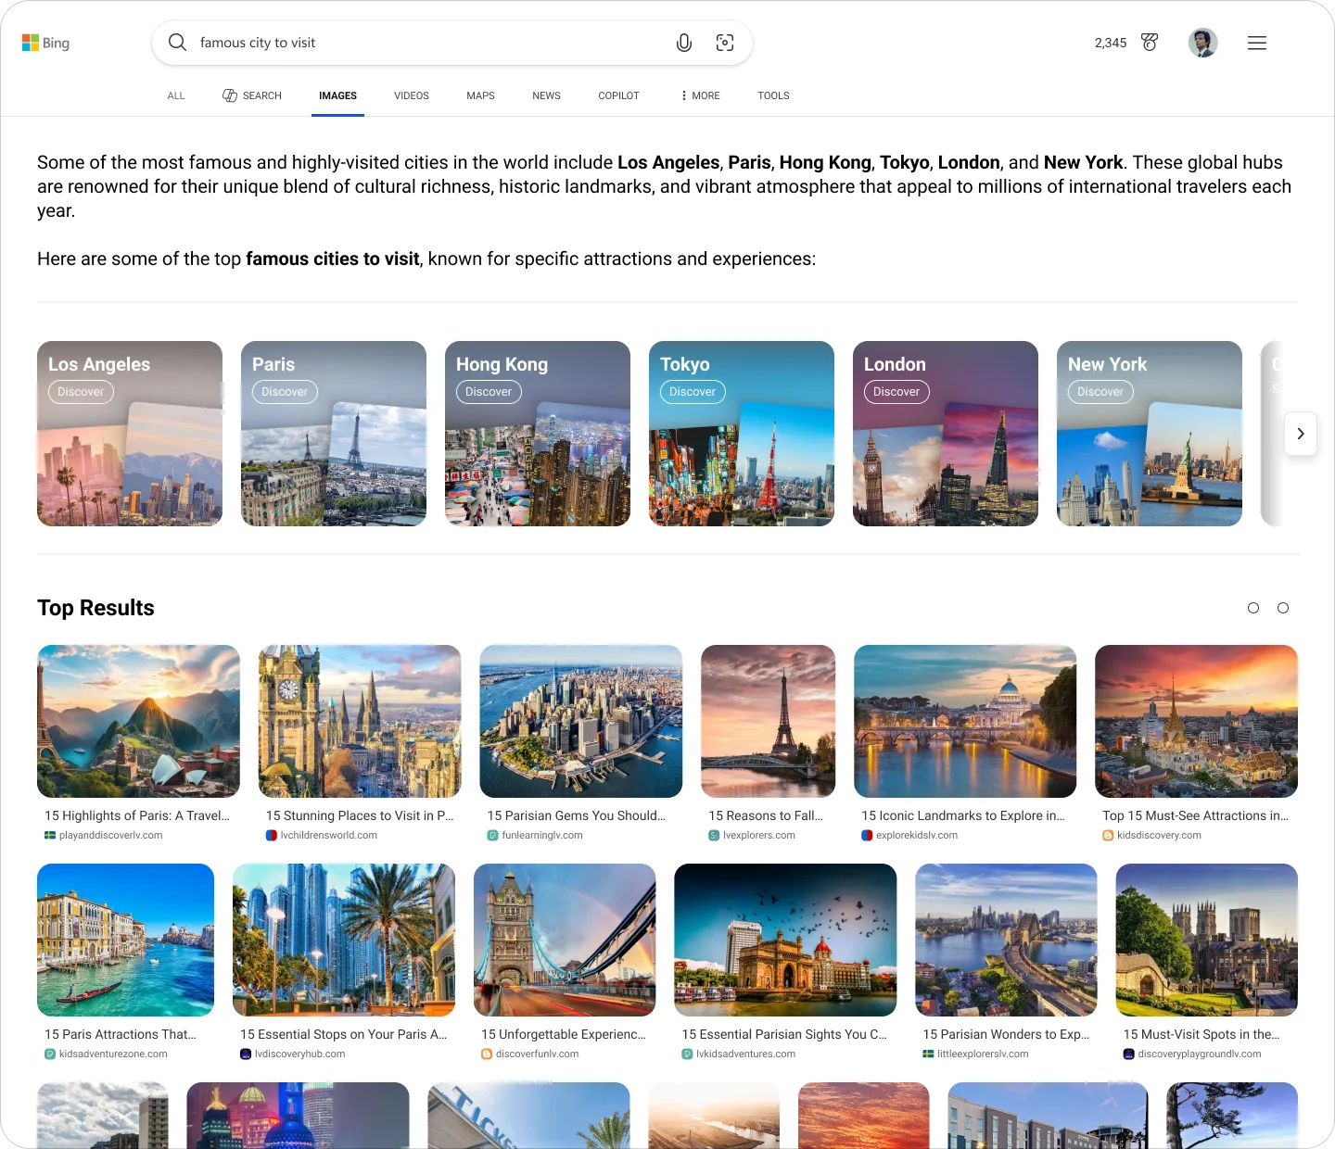Click the Bing logo
Image resolution: width=1335 pixels, height=1149 pixels.
[x=45, y=42]
